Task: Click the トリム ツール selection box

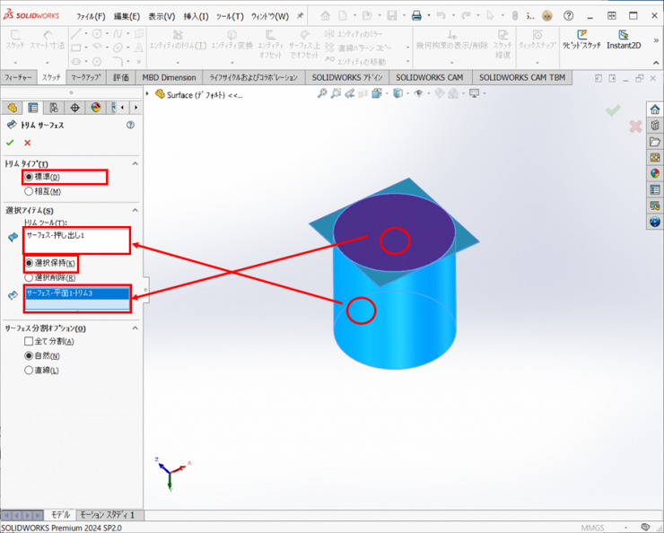Action: pos(77,240)
